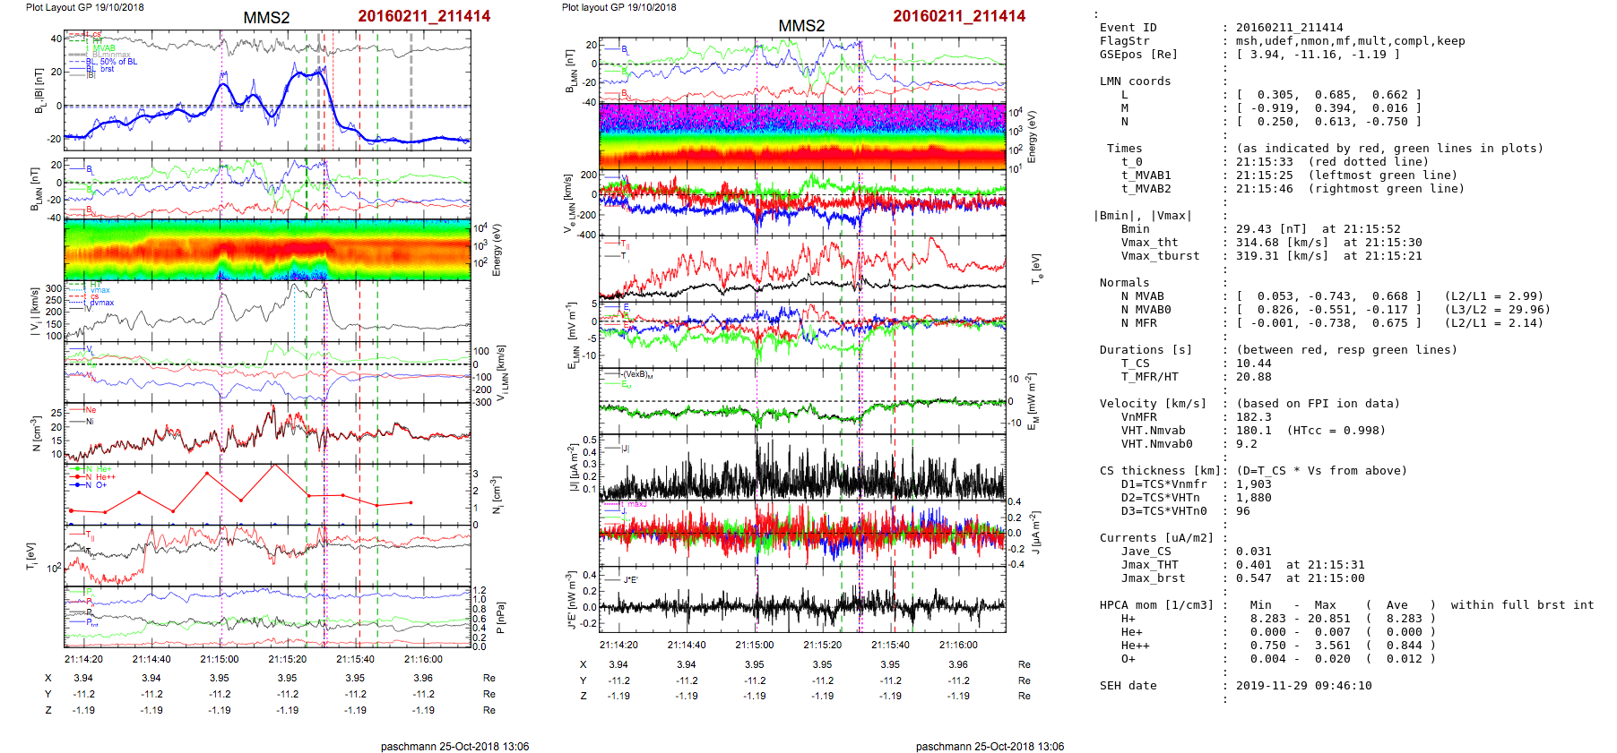Click the 21:16:00 tick label under the right plot
This screenshot has height=753, width=1617.
[958, 645]
